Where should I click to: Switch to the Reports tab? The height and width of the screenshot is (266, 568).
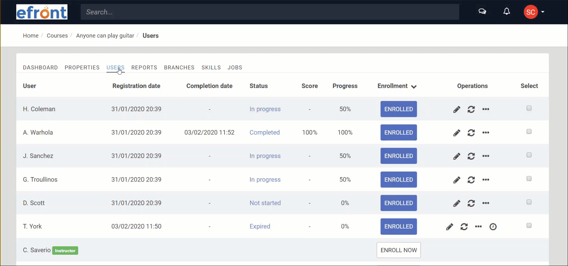click(144, 68)
